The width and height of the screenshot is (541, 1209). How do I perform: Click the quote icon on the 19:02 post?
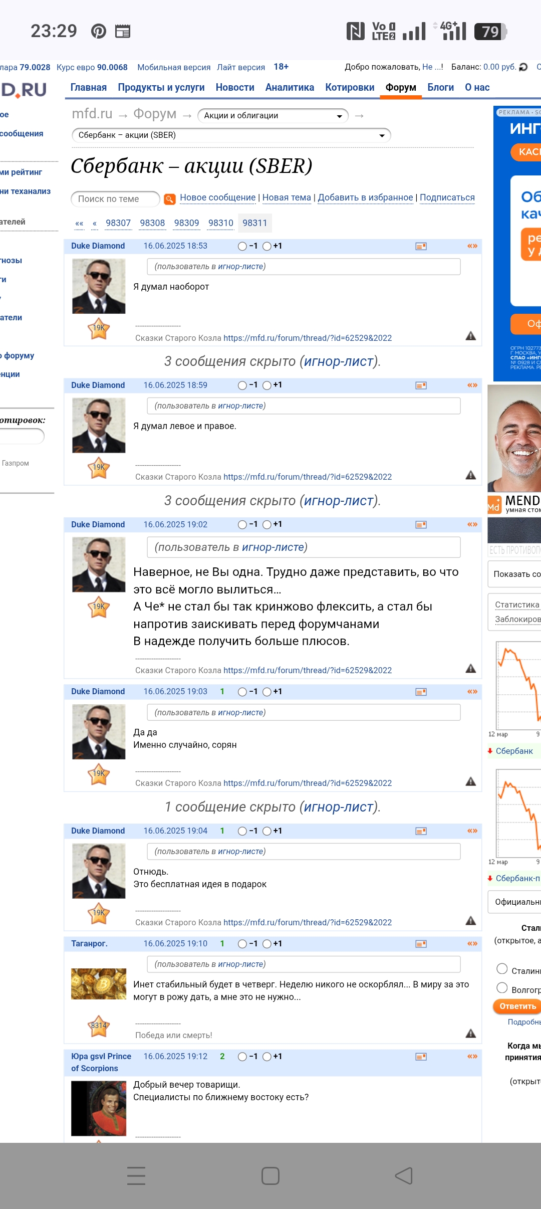tap(472, 525)
